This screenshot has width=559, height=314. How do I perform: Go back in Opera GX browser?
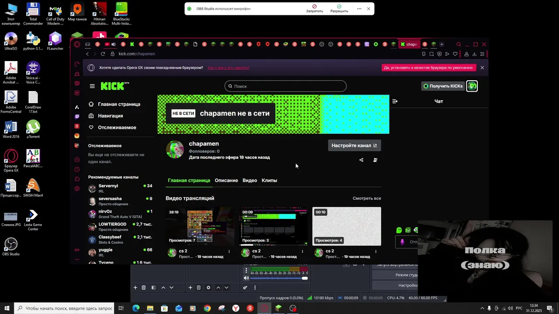click(x=87, y=54)
